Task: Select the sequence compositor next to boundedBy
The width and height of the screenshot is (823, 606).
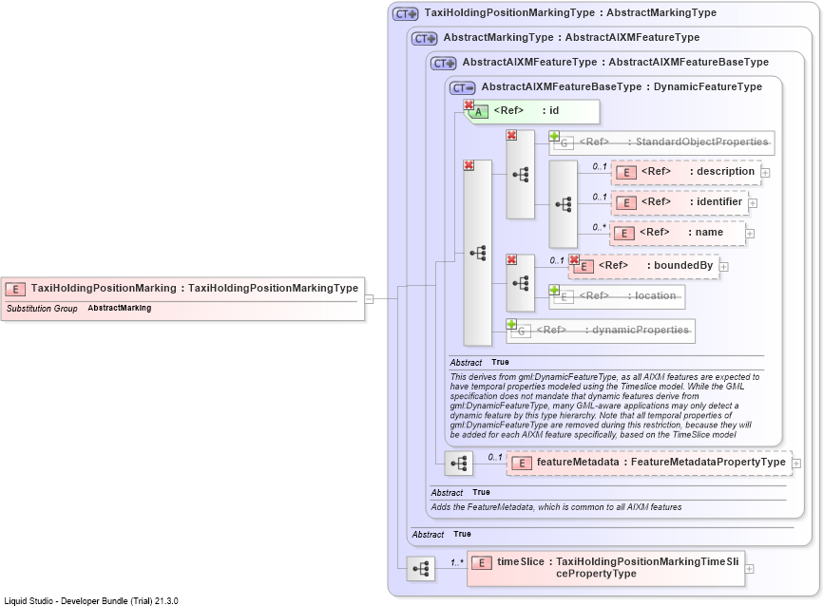Action: pos(521,283)
